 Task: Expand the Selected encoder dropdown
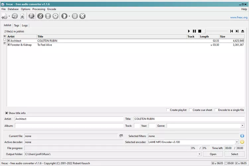coord(237,142)
